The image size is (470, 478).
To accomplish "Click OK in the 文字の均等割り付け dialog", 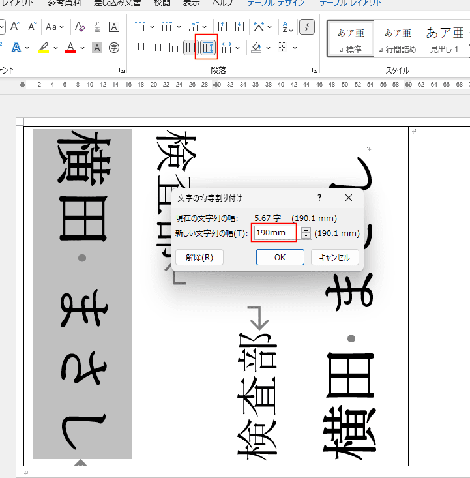I will pyautogui.click(x=280, y=258).
